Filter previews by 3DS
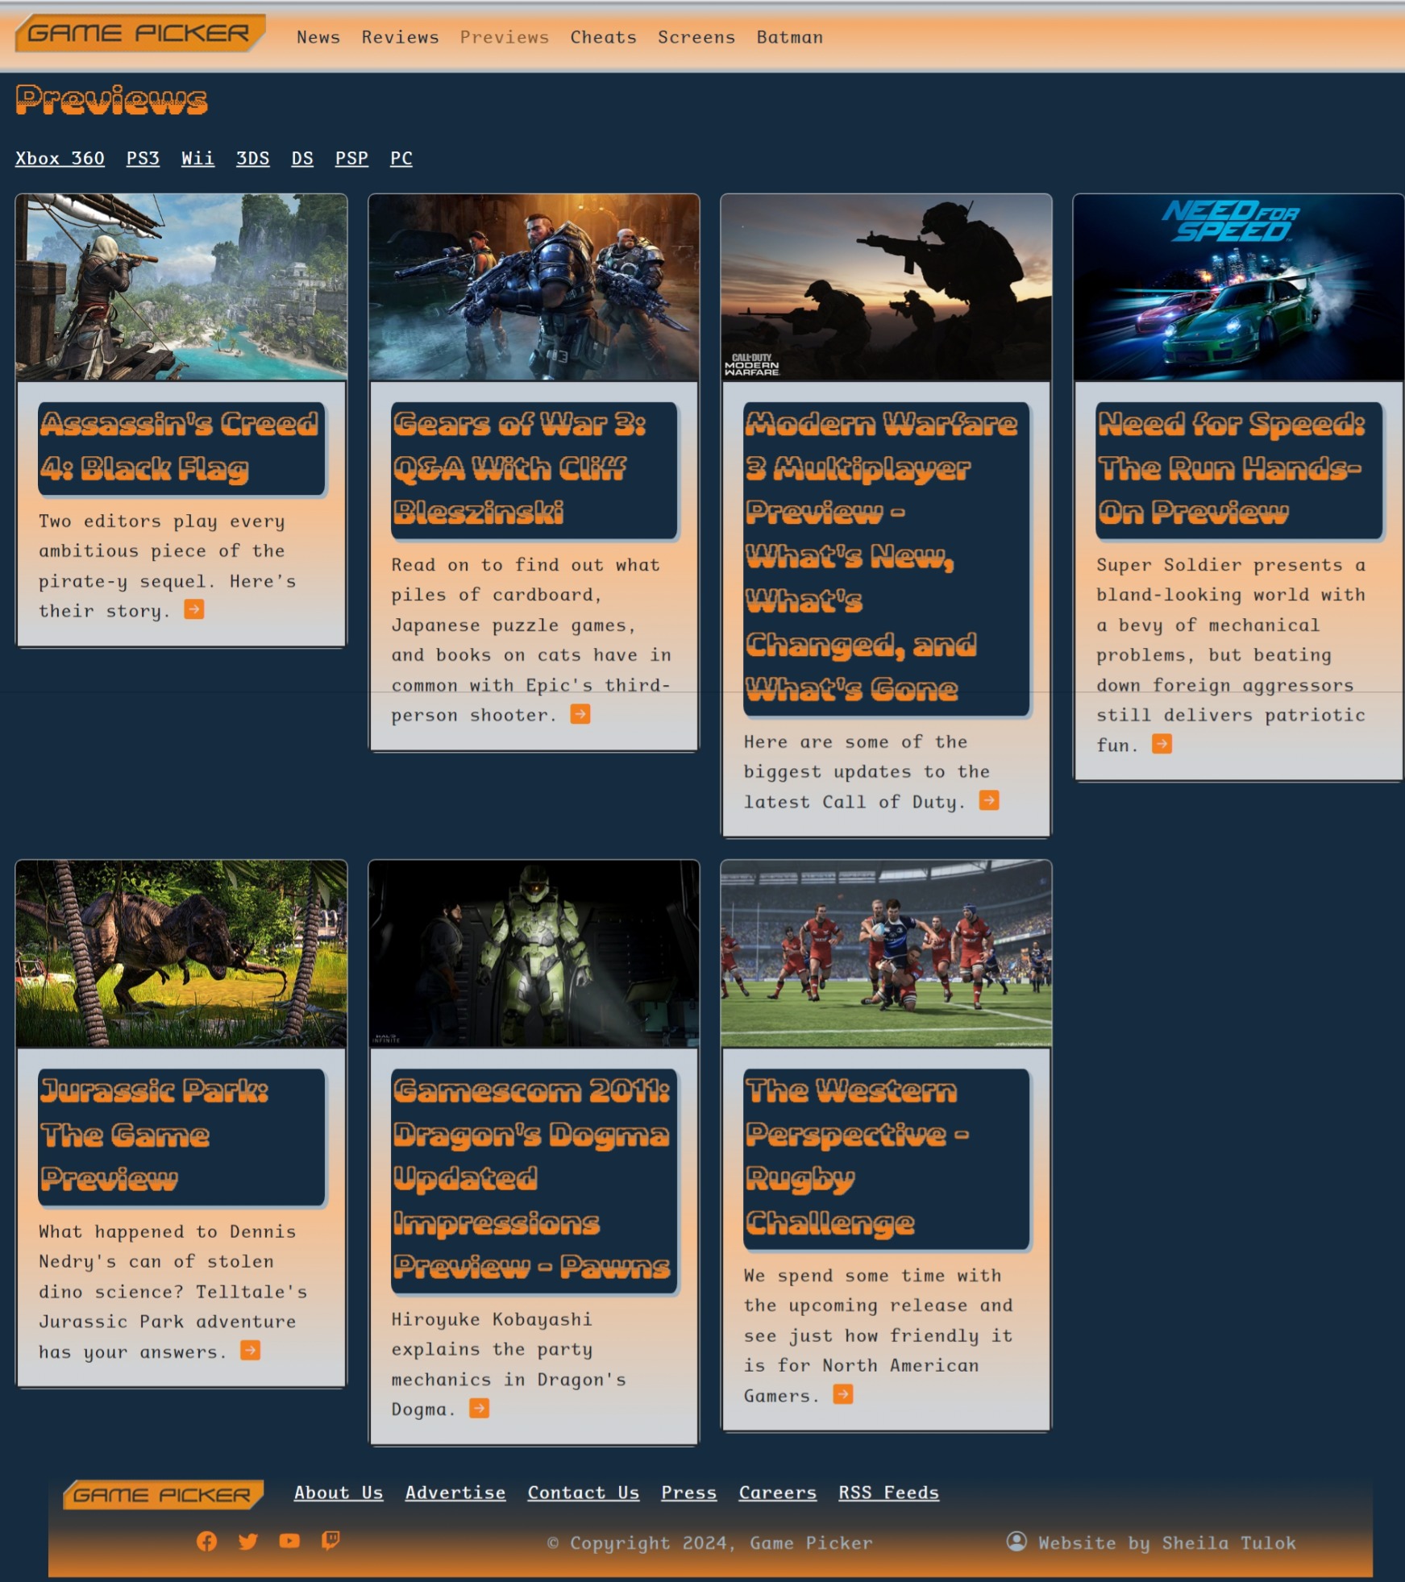The height and width of the screenshot is (1582, 1405). 252,158
